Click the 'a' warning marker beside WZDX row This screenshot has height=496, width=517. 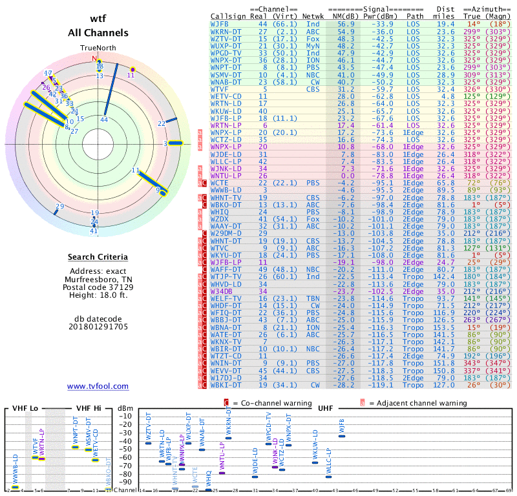pyautogui.click(x=200, y=219)
